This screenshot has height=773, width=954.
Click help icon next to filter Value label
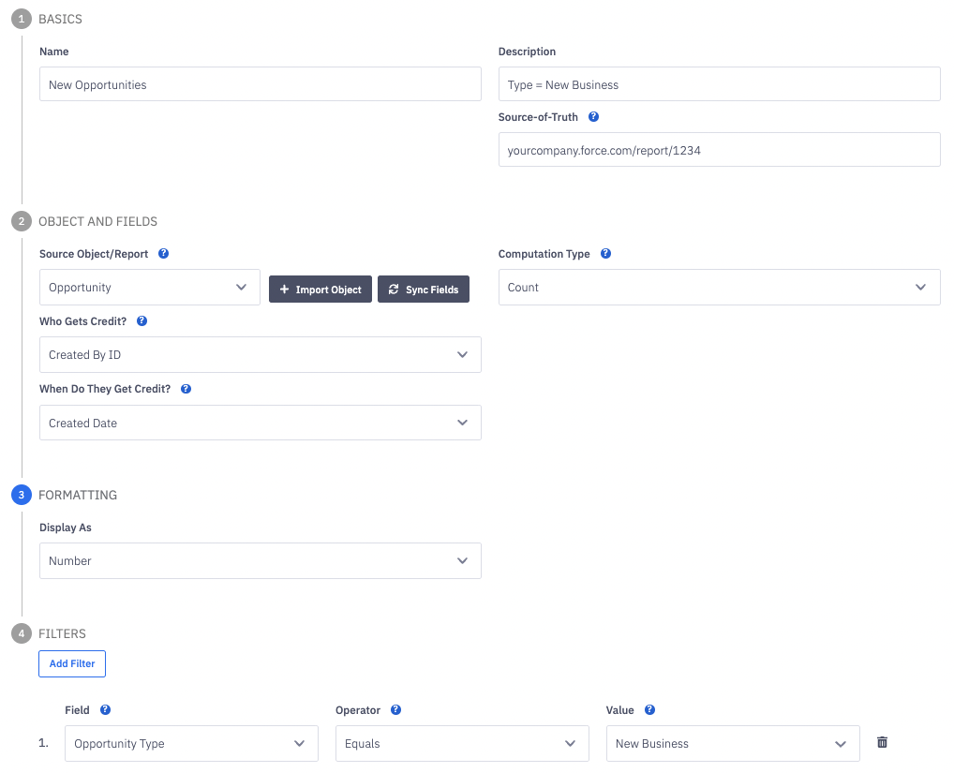649,710
